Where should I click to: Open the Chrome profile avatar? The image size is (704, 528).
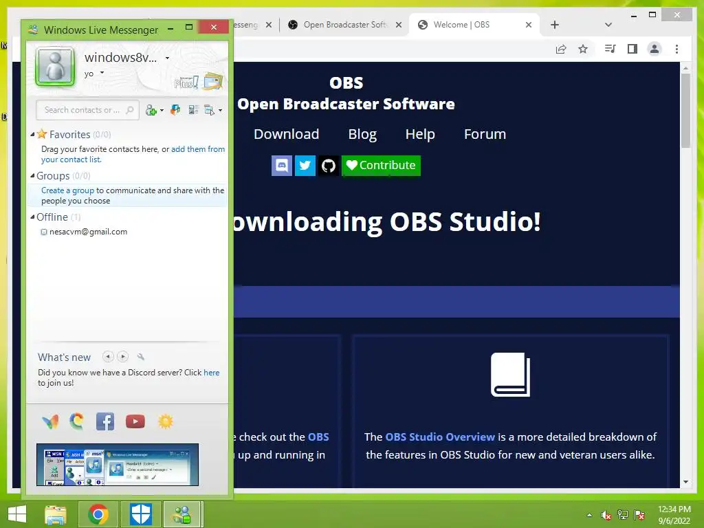(x=654, y=49)
